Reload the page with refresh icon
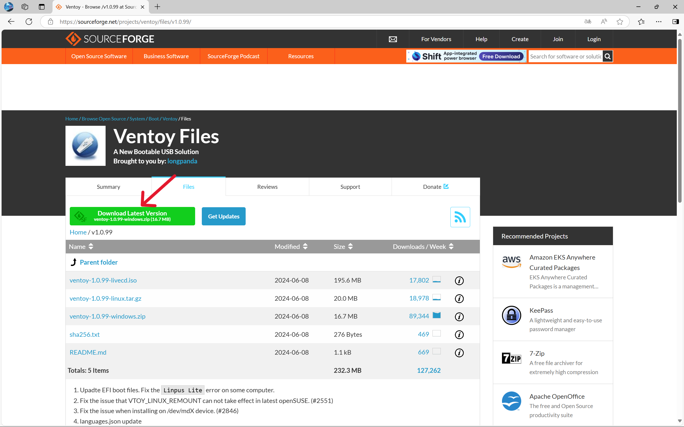 pyautogui.click(x=29, y=21)
